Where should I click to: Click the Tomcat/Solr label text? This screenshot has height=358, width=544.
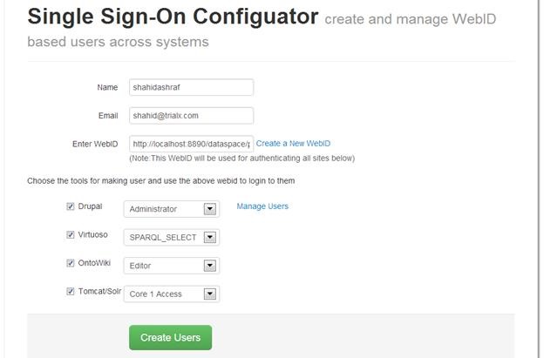coord(99,292)
